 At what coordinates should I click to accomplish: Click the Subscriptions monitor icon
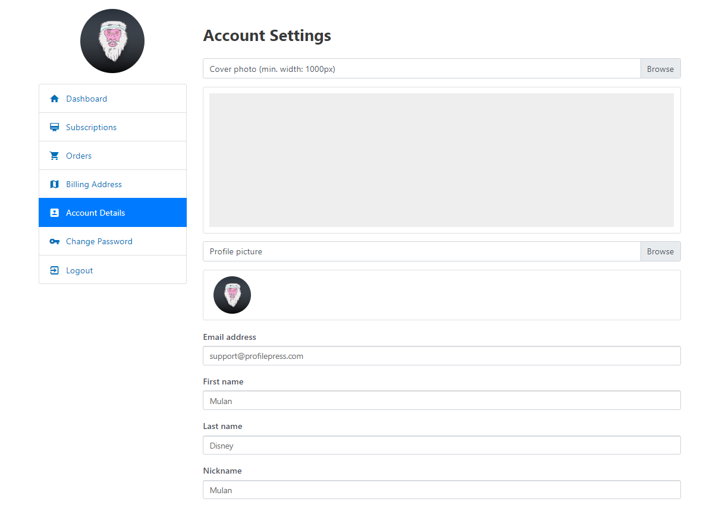[x=55, y=127]
